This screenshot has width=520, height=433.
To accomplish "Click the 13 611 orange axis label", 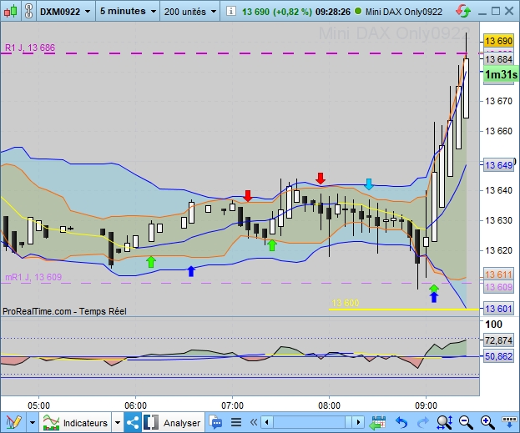I will (x=498, y=274).
